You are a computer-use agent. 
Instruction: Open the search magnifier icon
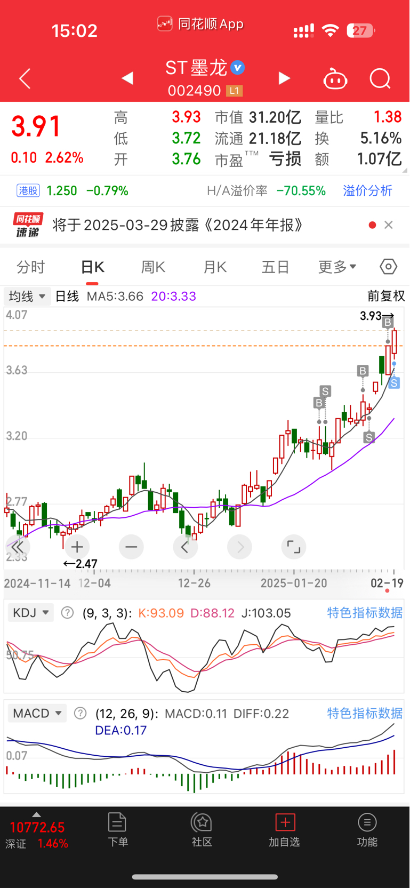[x=380, y=79]
